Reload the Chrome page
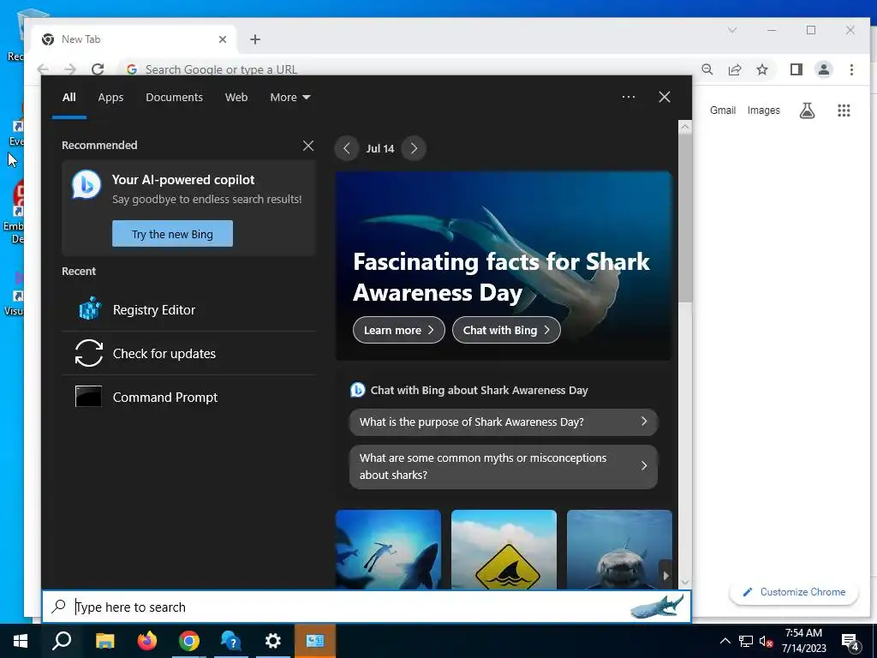The height and width of the screenshot is (658, 877). [x=98, y=69]
